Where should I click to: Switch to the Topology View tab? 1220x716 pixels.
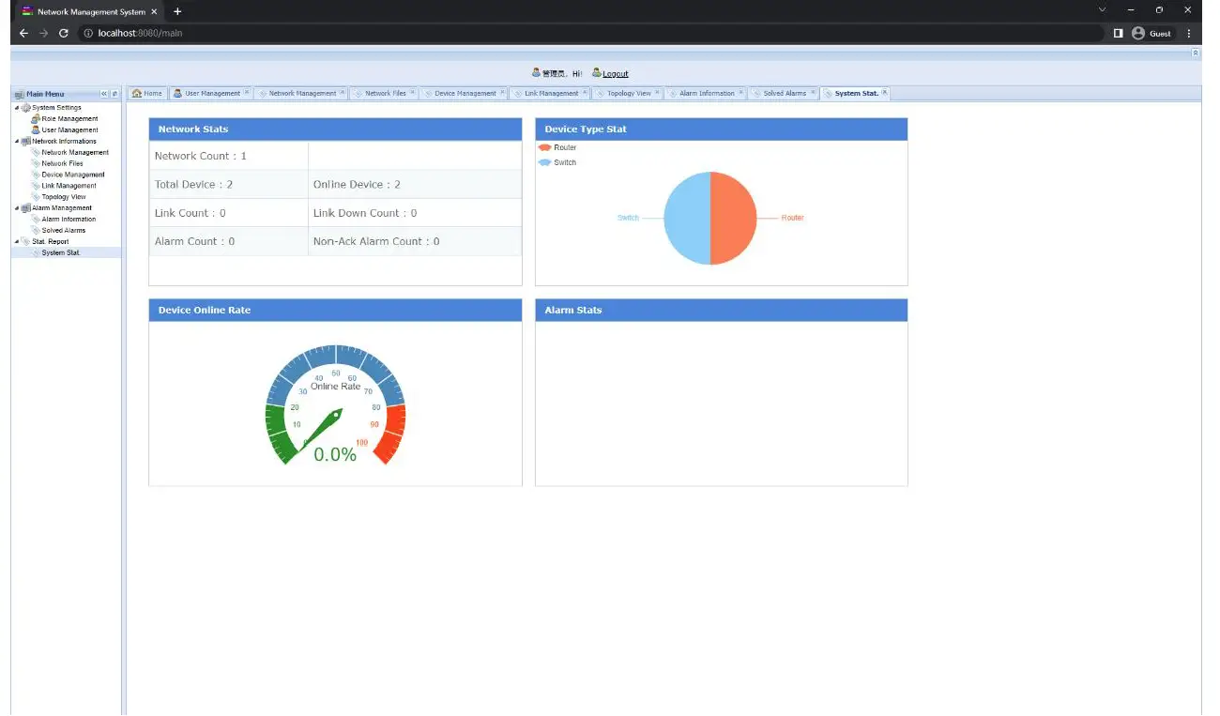628,93
